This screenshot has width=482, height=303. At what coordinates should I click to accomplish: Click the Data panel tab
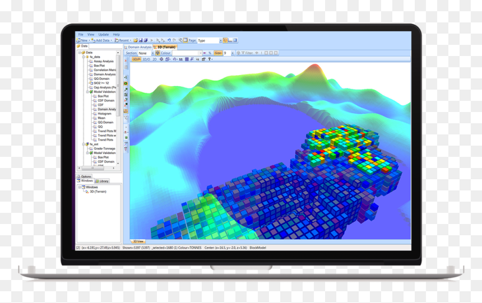click(82, 46)
